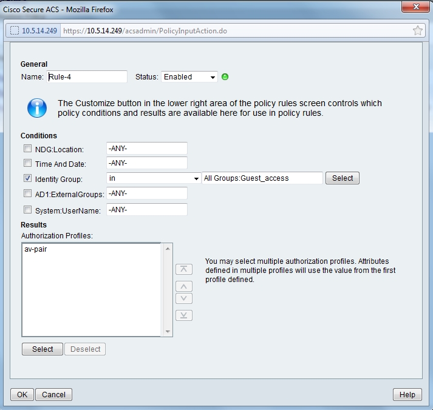Image resolution: width=433 pixels, height=410 pixels.
Task: Select av-pair in Authorization Profiles list
Action: coord(36,249)
